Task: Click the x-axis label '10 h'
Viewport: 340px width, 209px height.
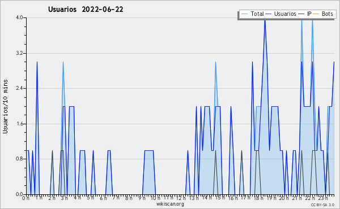Action: [155, 198]
